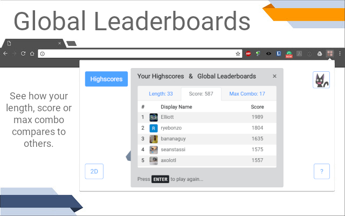Click the green extension marked NEW

[x=289, y=54]
